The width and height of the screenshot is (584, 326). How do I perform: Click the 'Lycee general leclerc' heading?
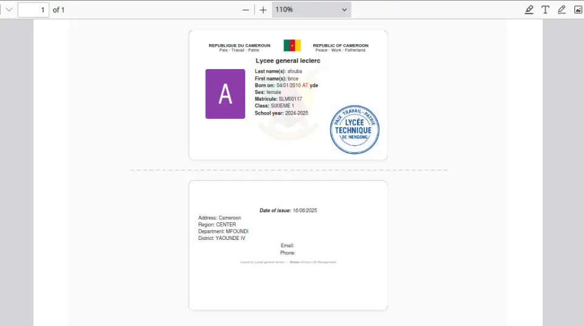click(288, 61)
